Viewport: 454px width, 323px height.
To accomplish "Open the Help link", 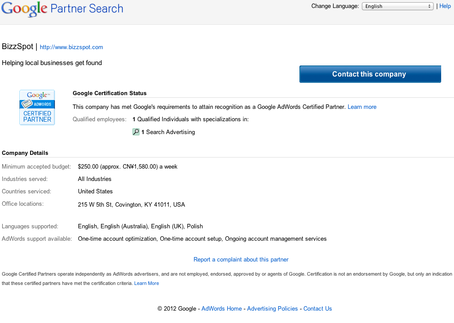I will point(445,6).
